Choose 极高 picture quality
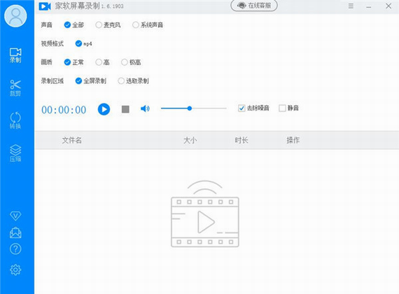 (x=131, y=62)
